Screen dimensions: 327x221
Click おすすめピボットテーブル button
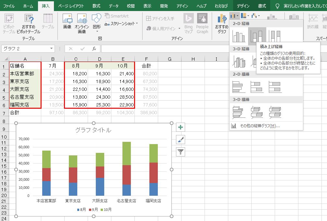point(29,24)
